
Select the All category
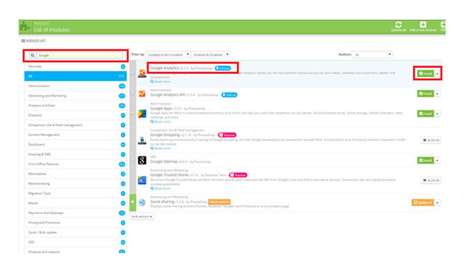(76, 76)
